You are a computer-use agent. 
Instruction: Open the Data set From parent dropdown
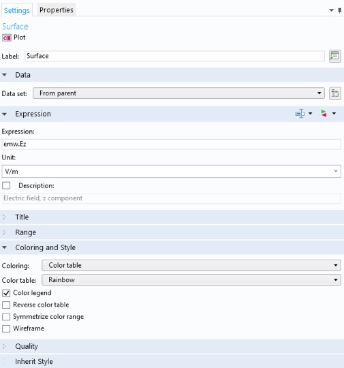coord(178,93)
